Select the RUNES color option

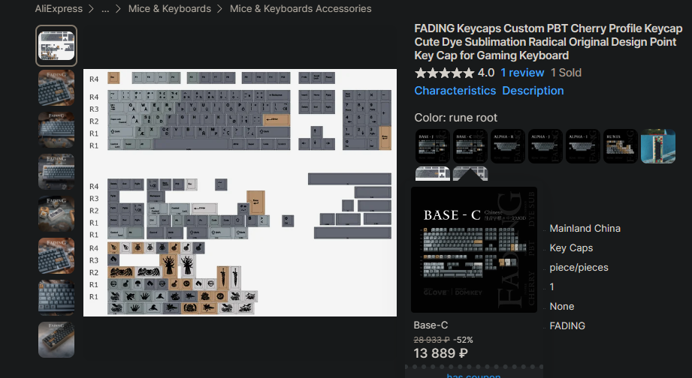point(620,146)
